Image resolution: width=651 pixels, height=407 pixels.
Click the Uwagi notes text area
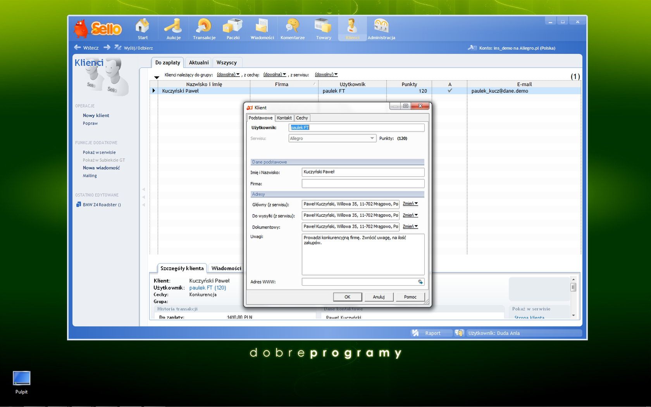(x=363, y=254)
